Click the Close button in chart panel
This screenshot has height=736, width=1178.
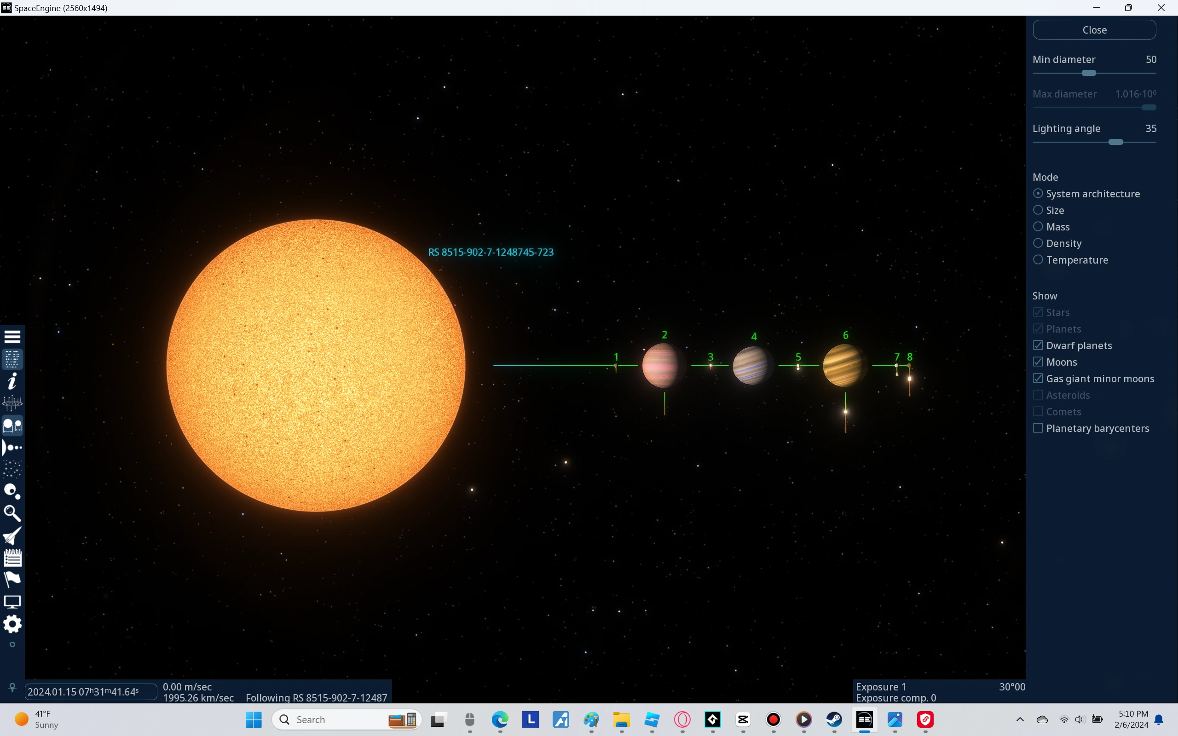(1094, 30)
